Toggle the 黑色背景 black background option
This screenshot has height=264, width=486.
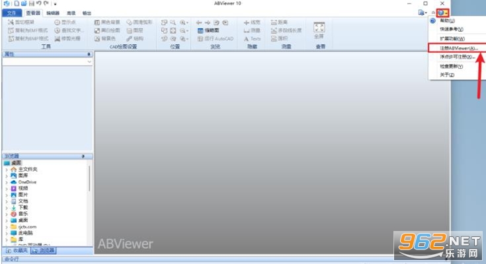click(x=107, y=22)
